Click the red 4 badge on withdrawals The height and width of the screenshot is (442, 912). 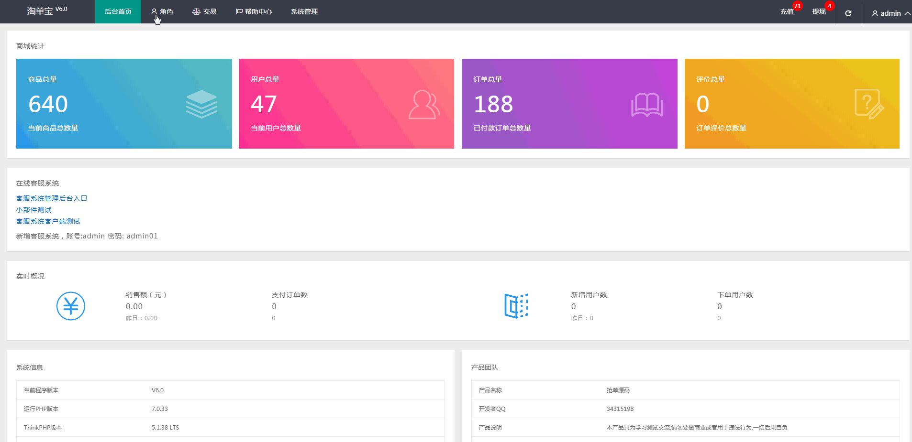point(829,6)
